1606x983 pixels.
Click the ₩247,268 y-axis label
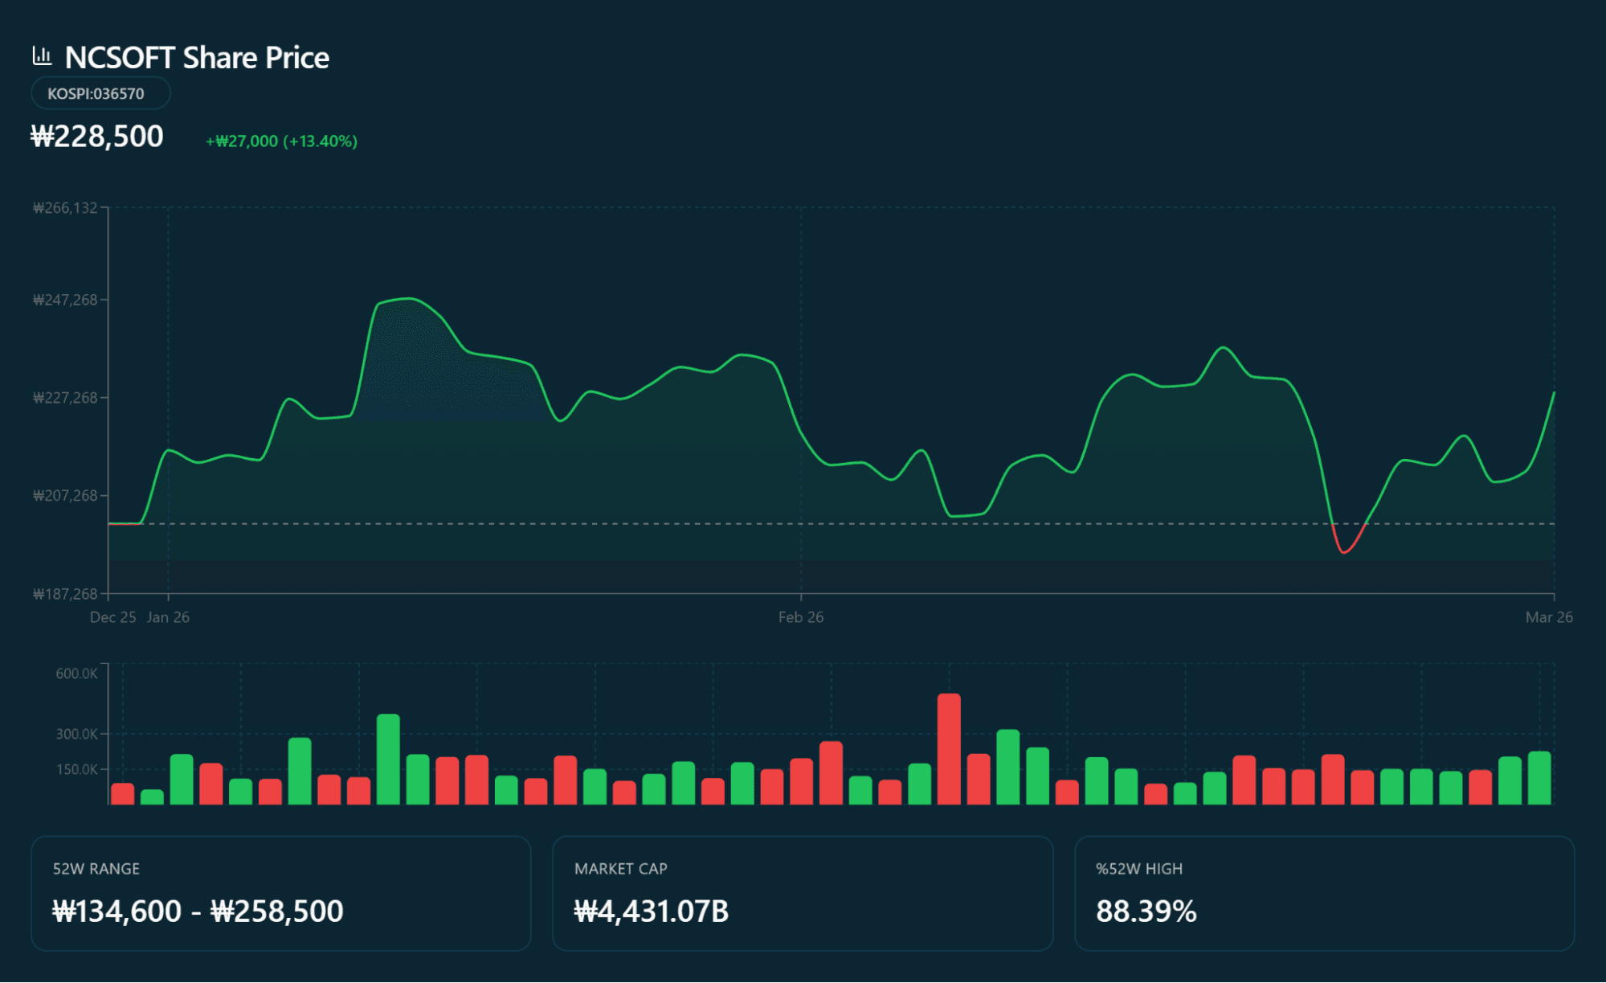point(65,300)
